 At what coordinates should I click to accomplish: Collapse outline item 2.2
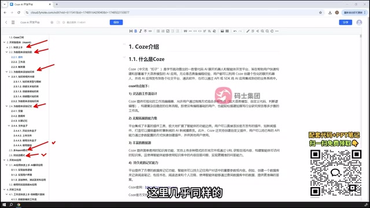[x=7, y=52]
